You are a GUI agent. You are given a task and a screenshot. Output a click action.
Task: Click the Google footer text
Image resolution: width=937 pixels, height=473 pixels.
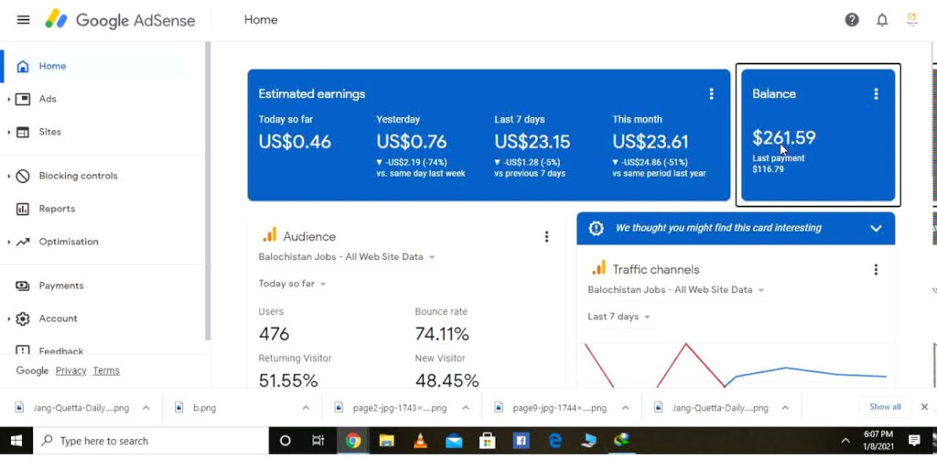[32, 371]
